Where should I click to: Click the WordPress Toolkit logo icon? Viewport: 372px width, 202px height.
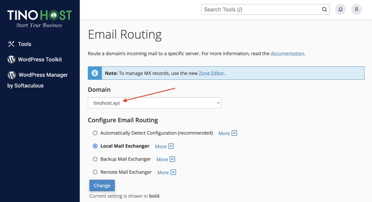(11, 59)
